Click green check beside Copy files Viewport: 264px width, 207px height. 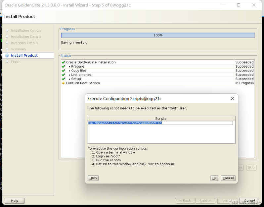pos(63,71)
